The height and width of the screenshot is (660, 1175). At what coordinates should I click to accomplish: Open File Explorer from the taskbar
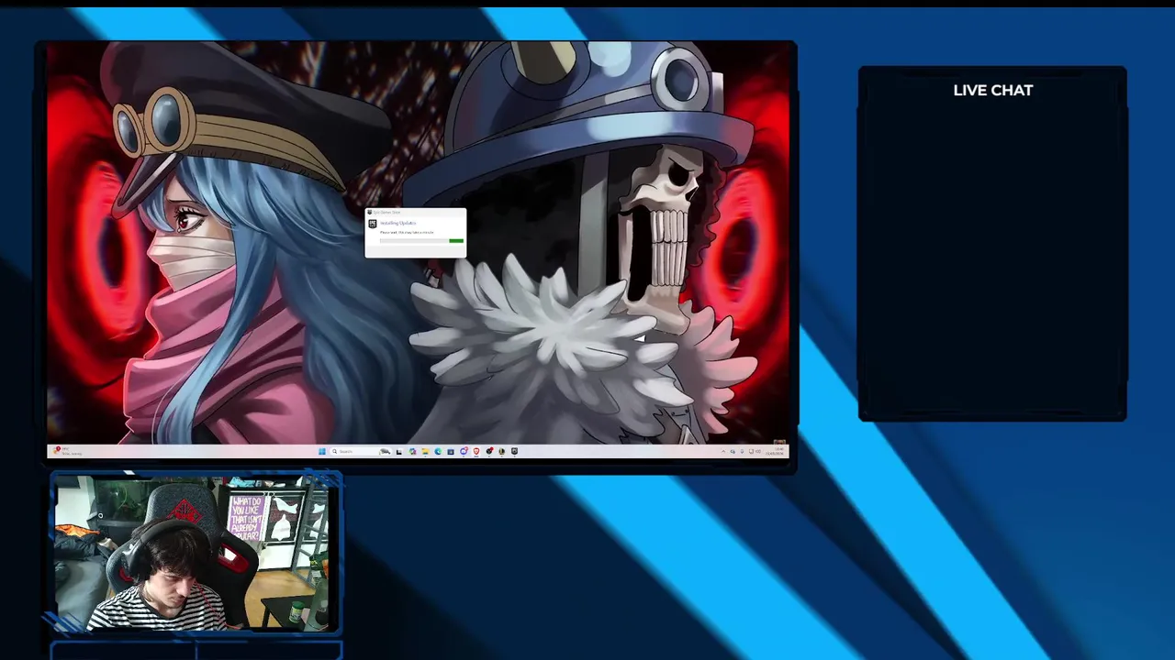[425, 451]
